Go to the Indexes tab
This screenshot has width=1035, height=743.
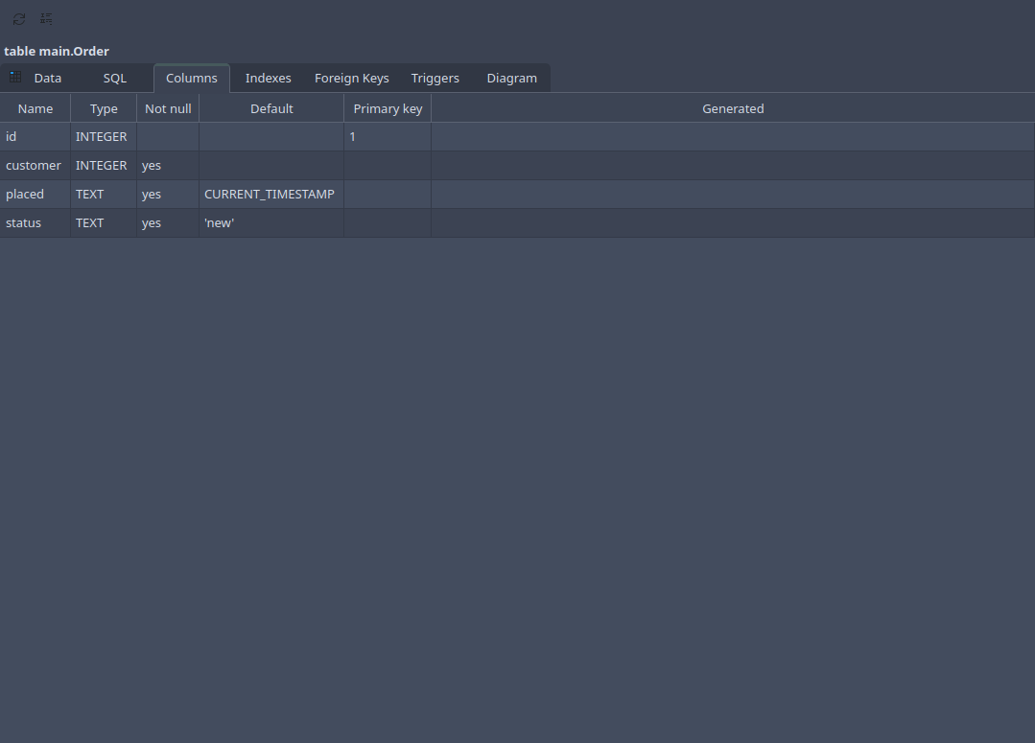(x=268, y=78)
